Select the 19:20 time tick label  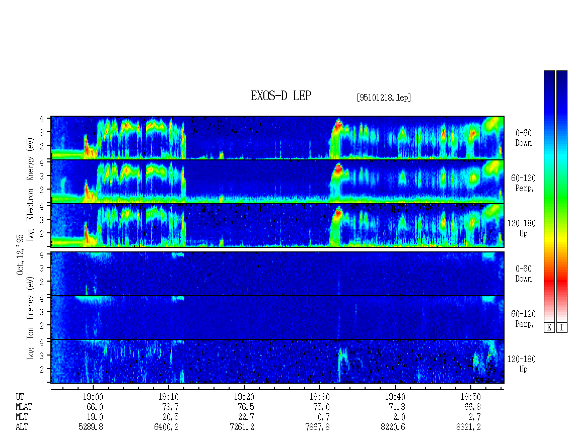244,397
